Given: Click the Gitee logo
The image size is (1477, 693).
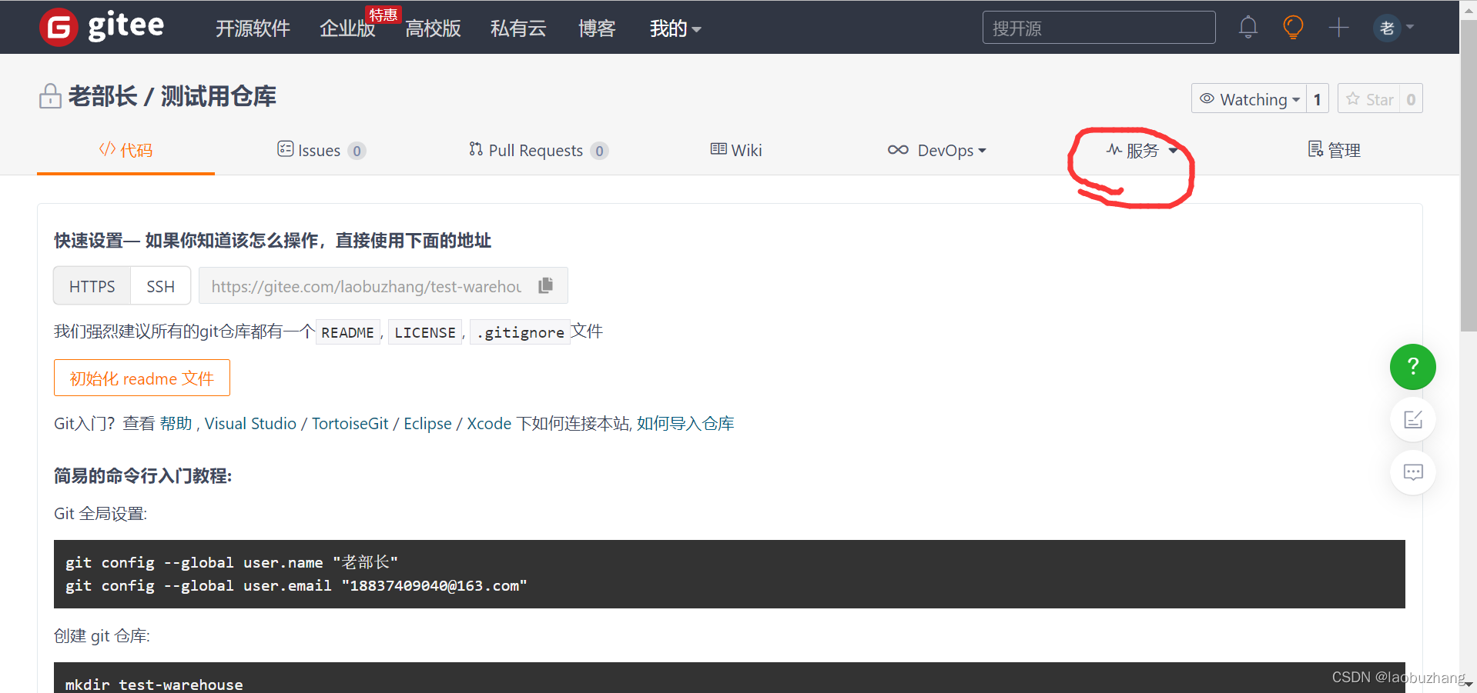Looking at the screenshot, I should 102,27.
